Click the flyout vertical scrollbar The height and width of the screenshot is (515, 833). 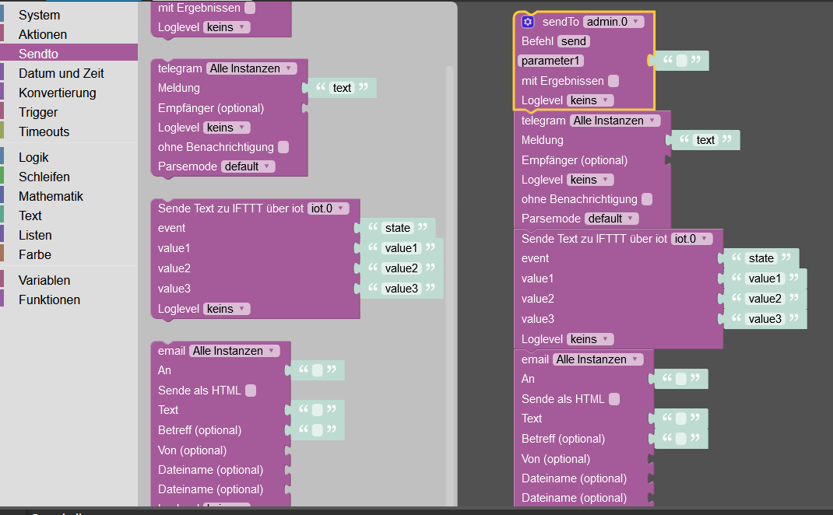click(449, 286)
